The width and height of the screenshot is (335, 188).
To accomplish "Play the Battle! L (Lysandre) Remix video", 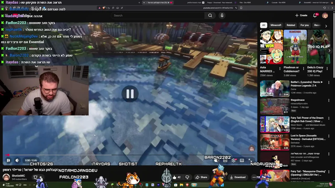I will (x=275, y=89).
